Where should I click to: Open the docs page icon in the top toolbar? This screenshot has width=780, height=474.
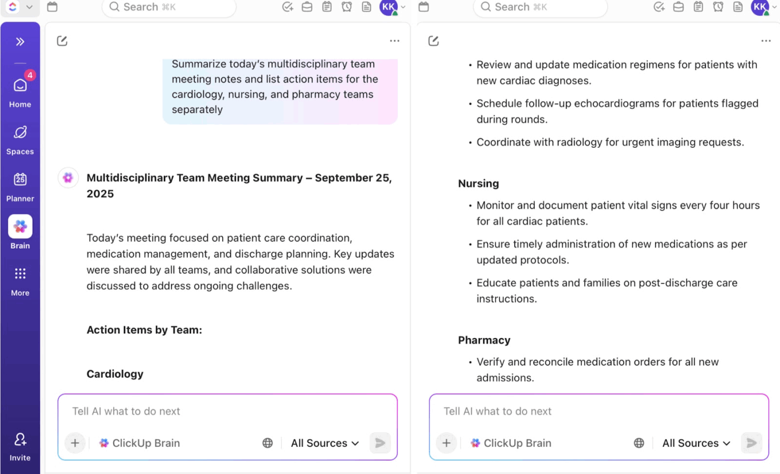[x=367, y=7]
